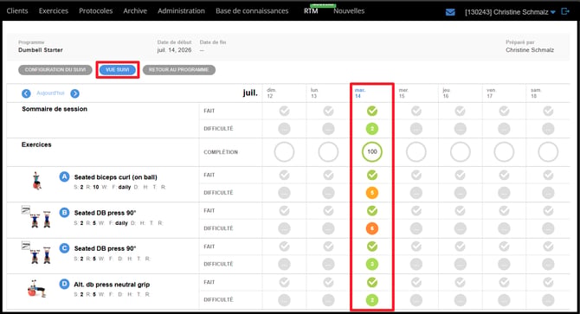Image resolution: width=580 pixels, height=314 pixels.
Task: Click exercise C green difficulty circle
Action: coord(372,264)
